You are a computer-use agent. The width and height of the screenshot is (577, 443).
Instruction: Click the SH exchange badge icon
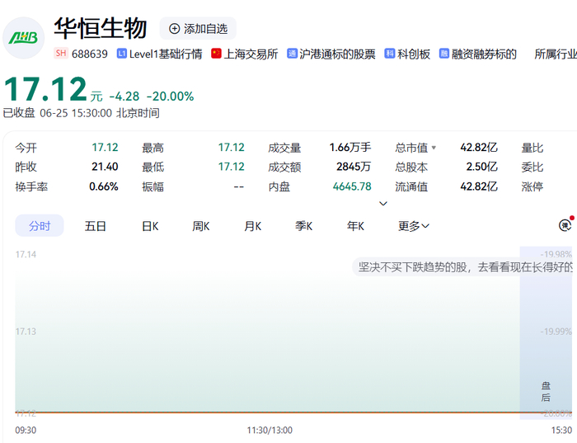(x=61, y=54)
